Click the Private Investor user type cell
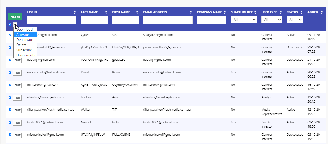This screenshot has height=144, width=328. pos(267,124)
